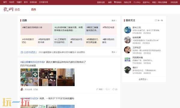Screen dimensions: 180x108
Task: Open 客服 in the top bar
Action: click(154, 2)
